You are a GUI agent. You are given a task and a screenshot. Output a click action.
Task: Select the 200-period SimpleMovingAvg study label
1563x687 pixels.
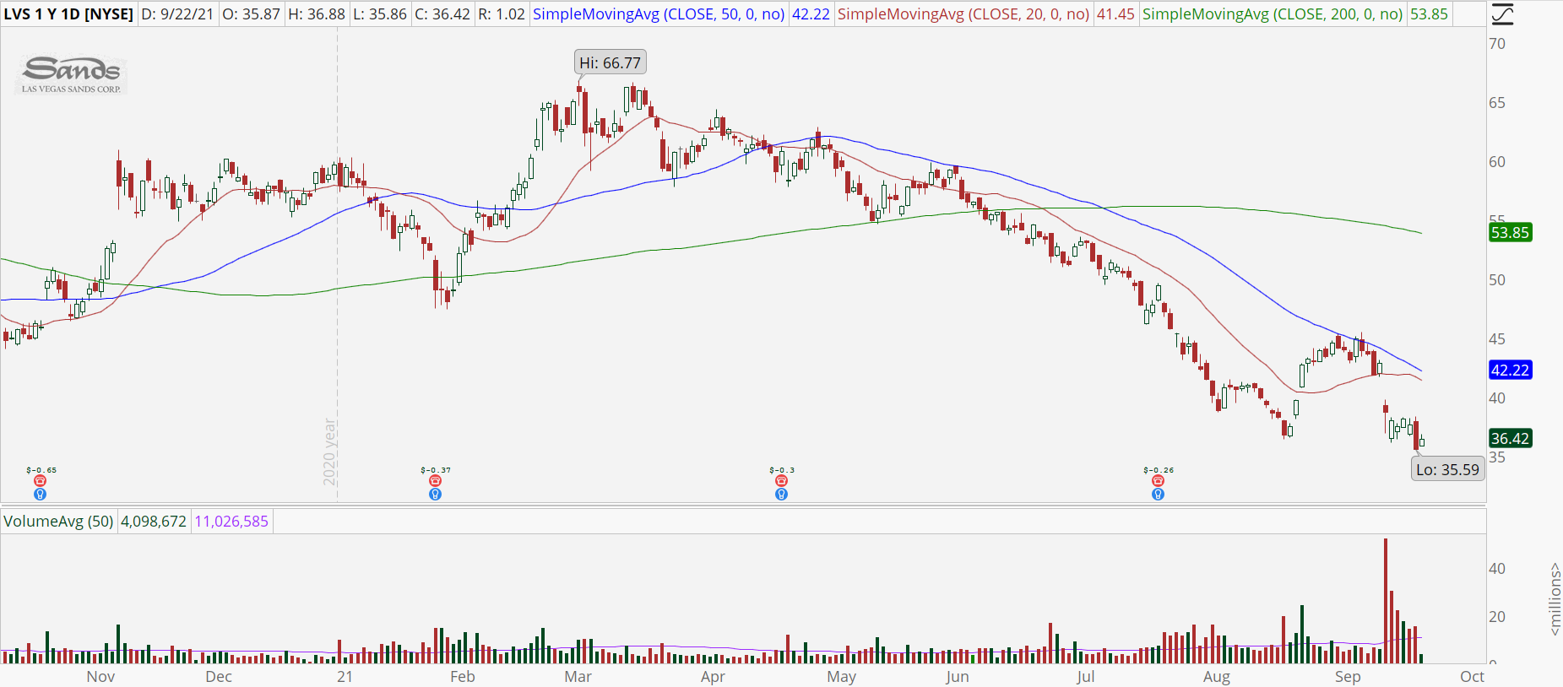pos(1273,14)
